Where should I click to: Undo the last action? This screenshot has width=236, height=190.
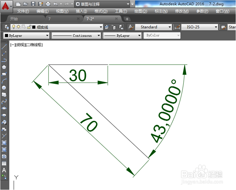point(56,4)
